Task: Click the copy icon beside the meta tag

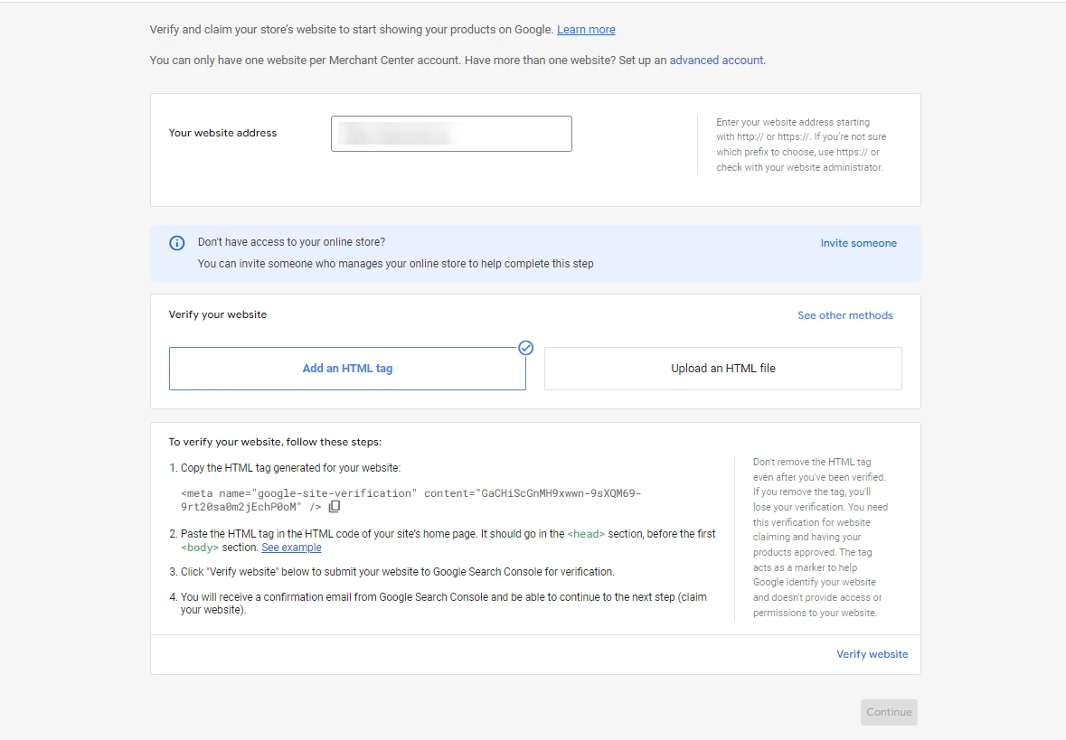Action: pyautogui.click(x=335, y=507)
